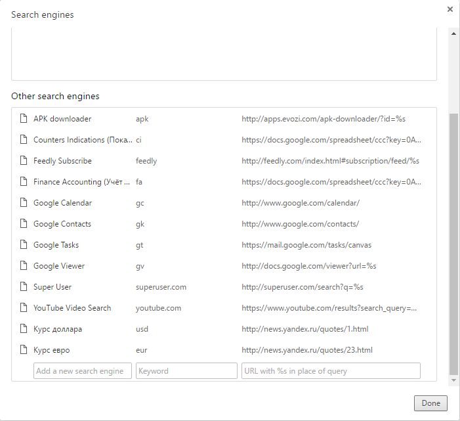Click the superuser.com/search URL
Viewport: 460px width, 421px height.
pyautogui.click(x=302, y=287)
